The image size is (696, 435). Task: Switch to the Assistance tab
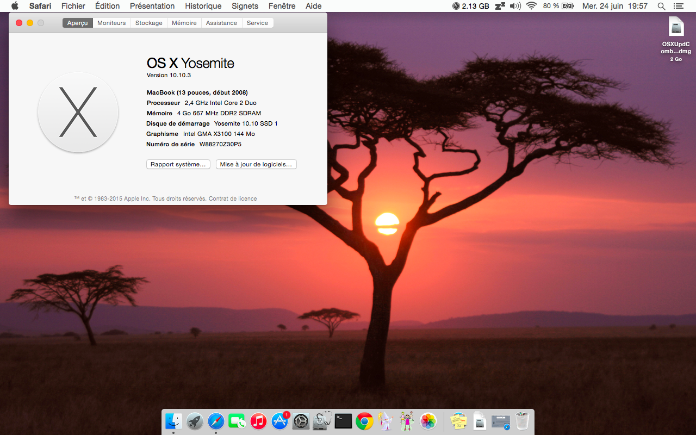(221, 23)
